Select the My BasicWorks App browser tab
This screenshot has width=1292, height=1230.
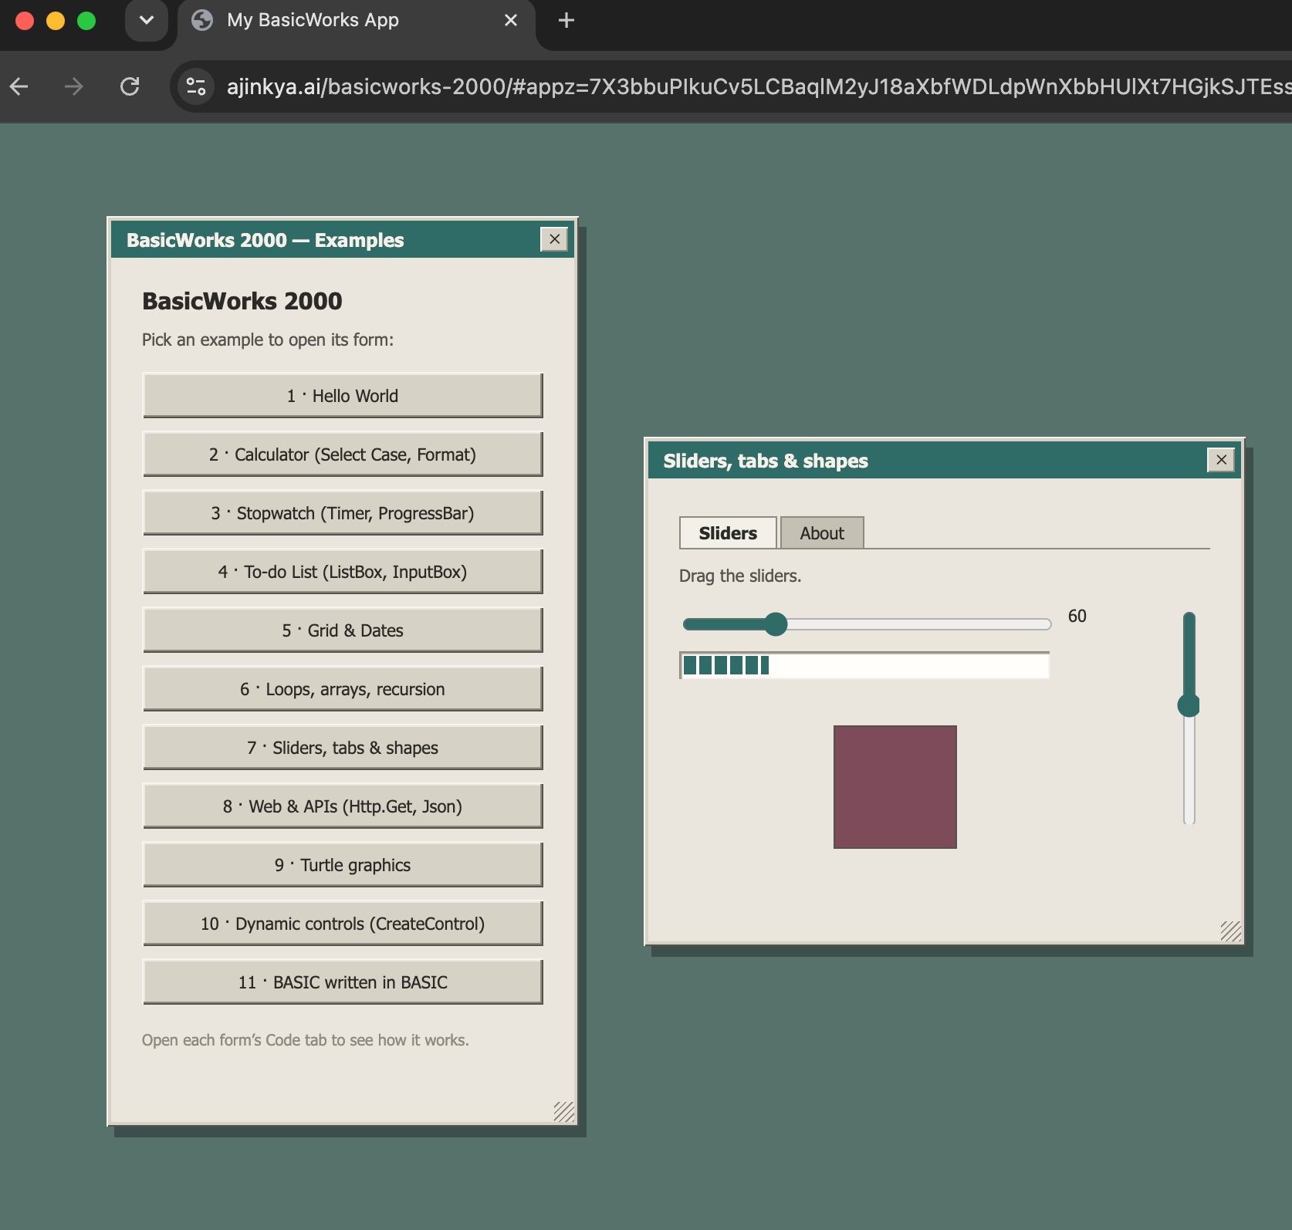tap(357, 21)
